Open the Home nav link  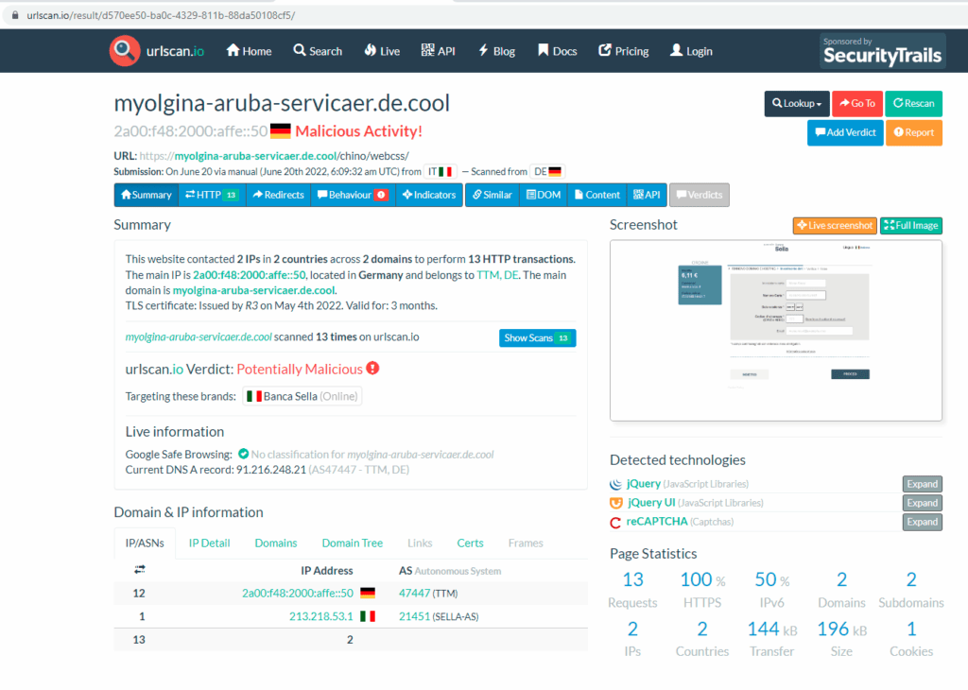[249, 51]
